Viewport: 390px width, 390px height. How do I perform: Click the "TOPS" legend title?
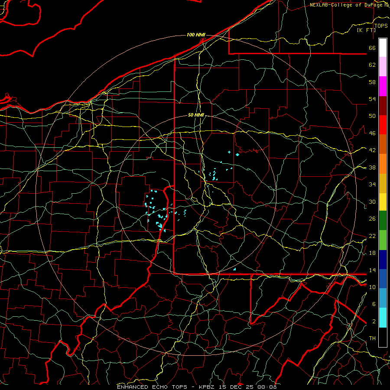(x=381, y=26)
